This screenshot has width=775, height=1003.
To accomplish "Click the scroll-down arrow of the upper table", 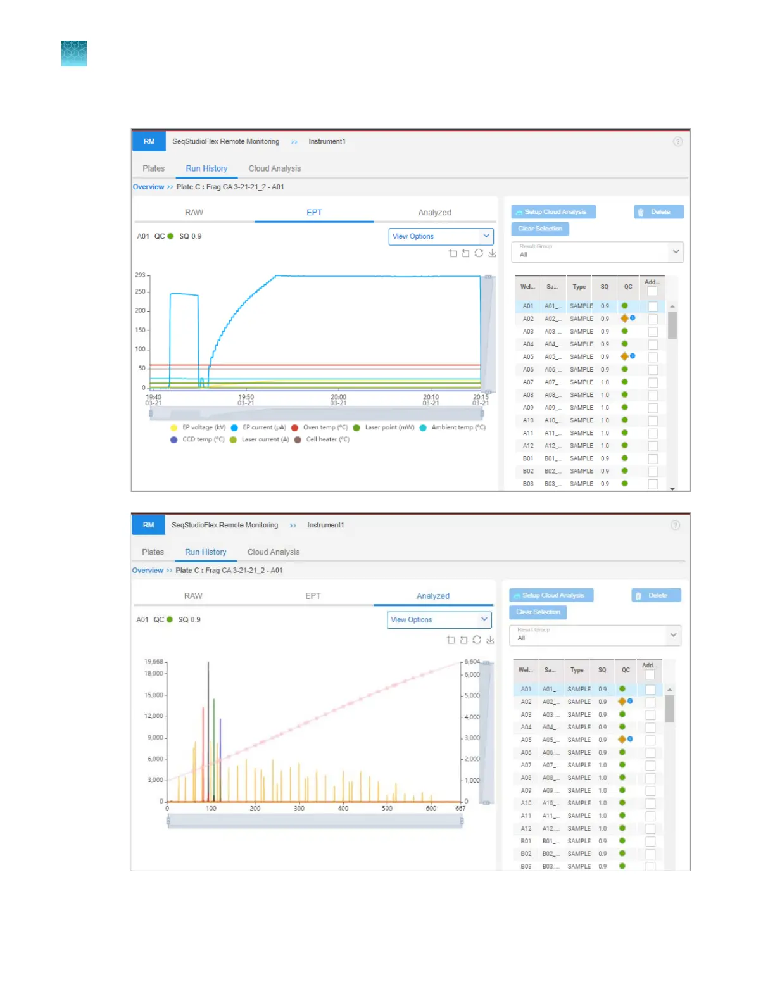I will click(x=672, y=488).
